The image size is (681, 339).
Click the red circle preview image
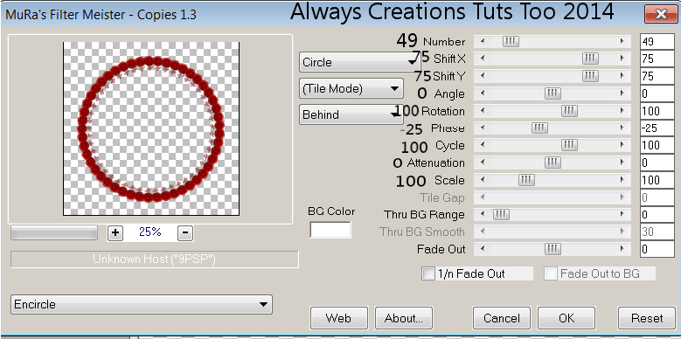[151, 128]
